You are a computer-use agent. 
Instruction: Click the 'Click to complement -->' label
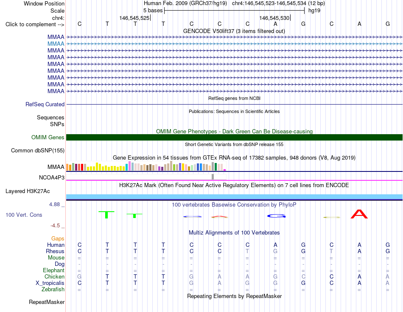[35, 25]
